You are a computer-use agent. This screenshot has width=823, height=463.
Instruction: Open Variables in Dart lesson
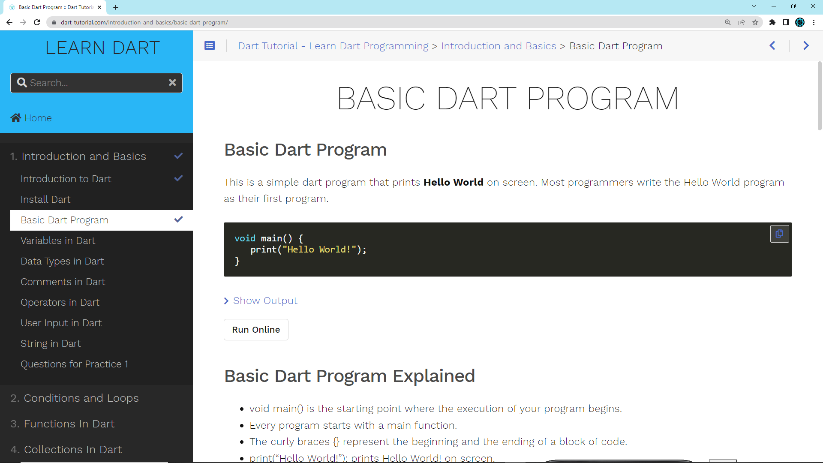click(58, 241)
